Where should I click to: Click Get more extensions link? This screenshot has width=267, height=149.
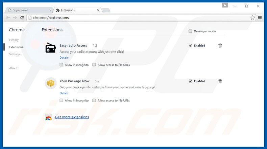72,117
